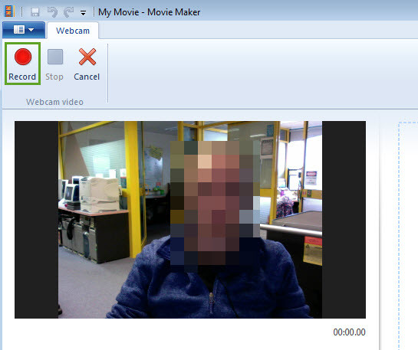
Task: Open the blue Movie Maker file menu button
Action: coord(24,30)
